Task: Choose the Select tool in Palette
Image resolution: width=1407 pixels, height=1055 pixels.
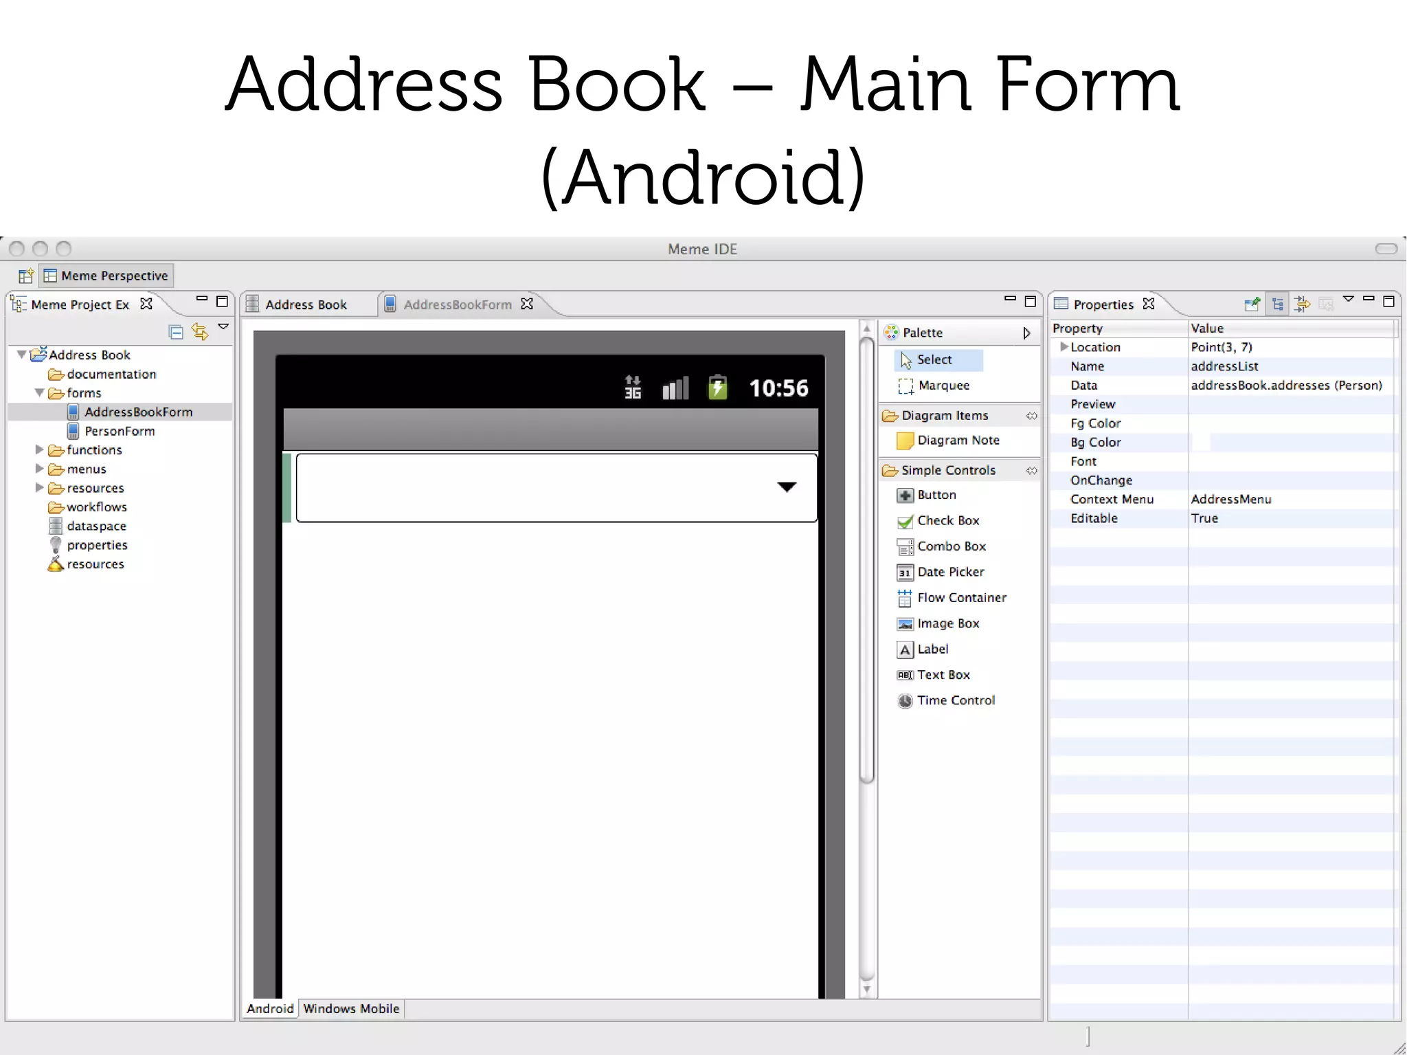Action: (x=938, y=359)
